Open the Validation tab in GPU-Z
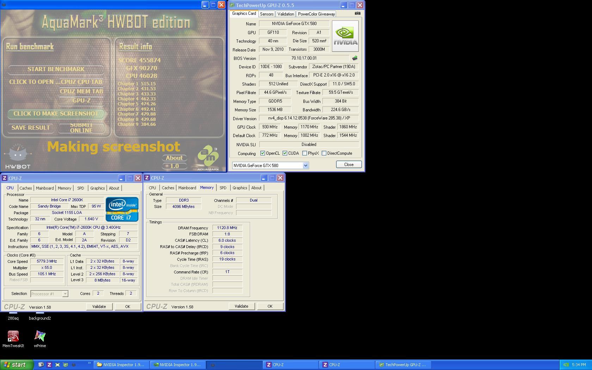This screenshot has height=370, width=592. [x=285, y=14]
